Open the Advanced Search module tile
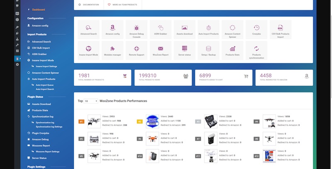This screenshot has width=332, height=169. point(88,29)
